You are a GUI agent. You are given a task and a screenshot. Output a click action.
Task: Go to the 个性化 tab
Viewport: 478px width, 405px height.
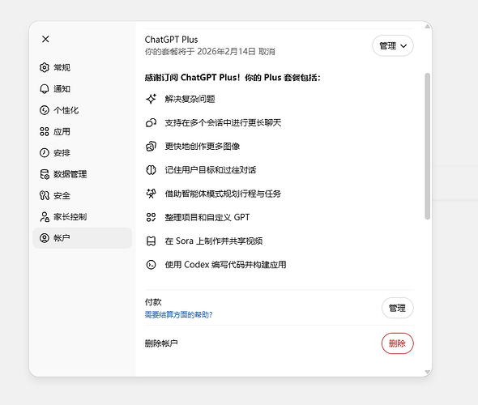click(x=83, y=110)
